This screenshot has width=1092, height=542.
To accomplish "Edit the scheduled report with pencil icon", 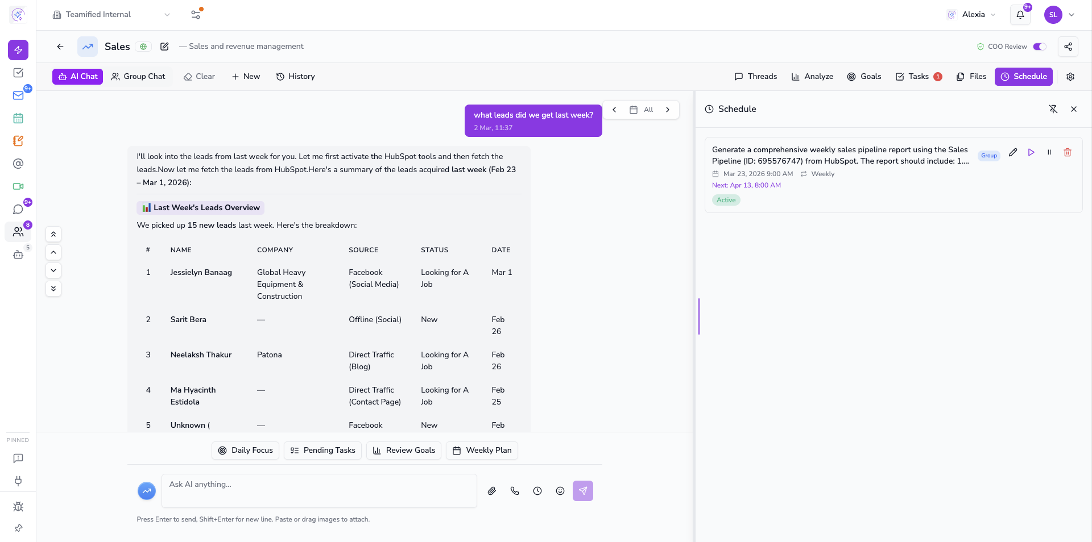I will click(x=1013, y=152).
